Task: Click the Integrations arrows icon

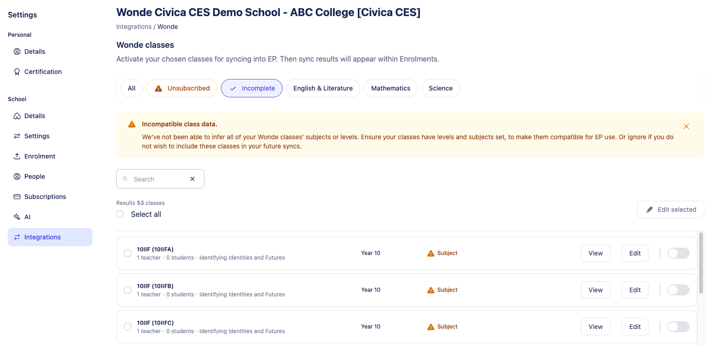Action: pyautogui.click(x=17, y=237)
